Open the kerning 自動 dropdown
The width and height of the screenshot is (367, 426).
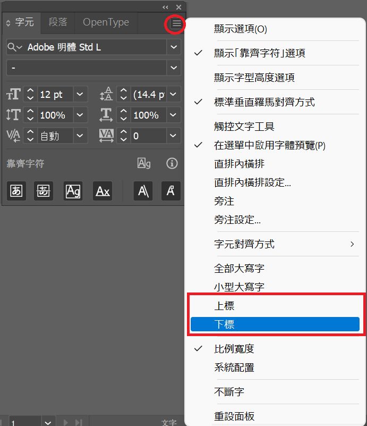tap(80, 136)
